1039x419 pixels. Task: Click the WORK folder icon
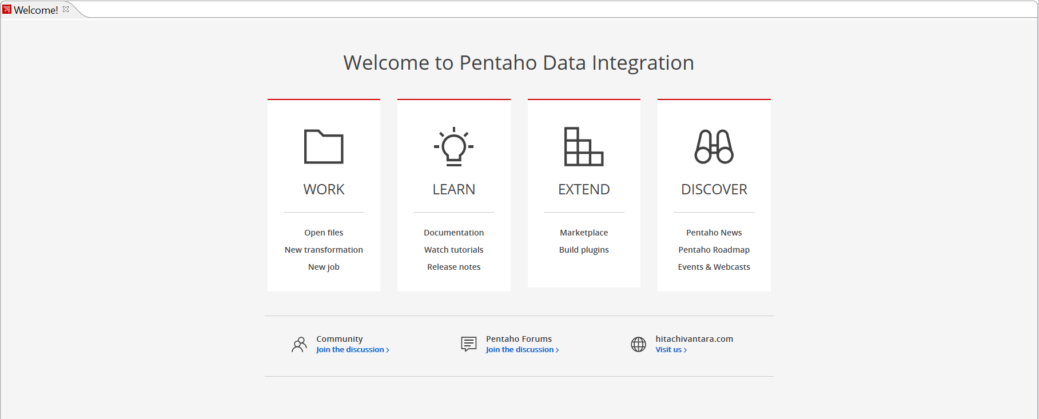[x=324, y=146]
